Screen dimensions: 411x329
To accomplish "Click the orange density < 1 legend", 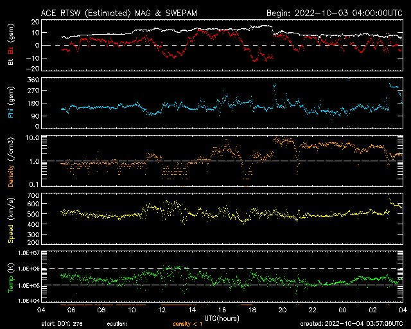I will 188,325.
